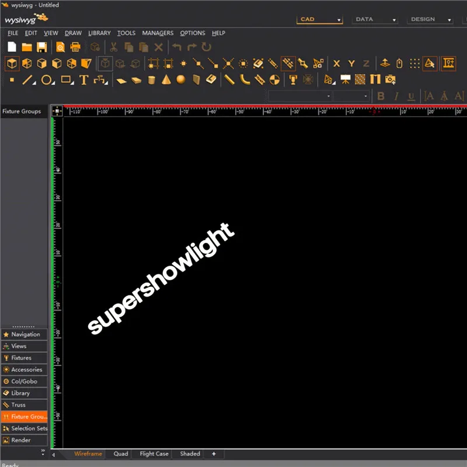Open the FILE menu

click(13, 33)
